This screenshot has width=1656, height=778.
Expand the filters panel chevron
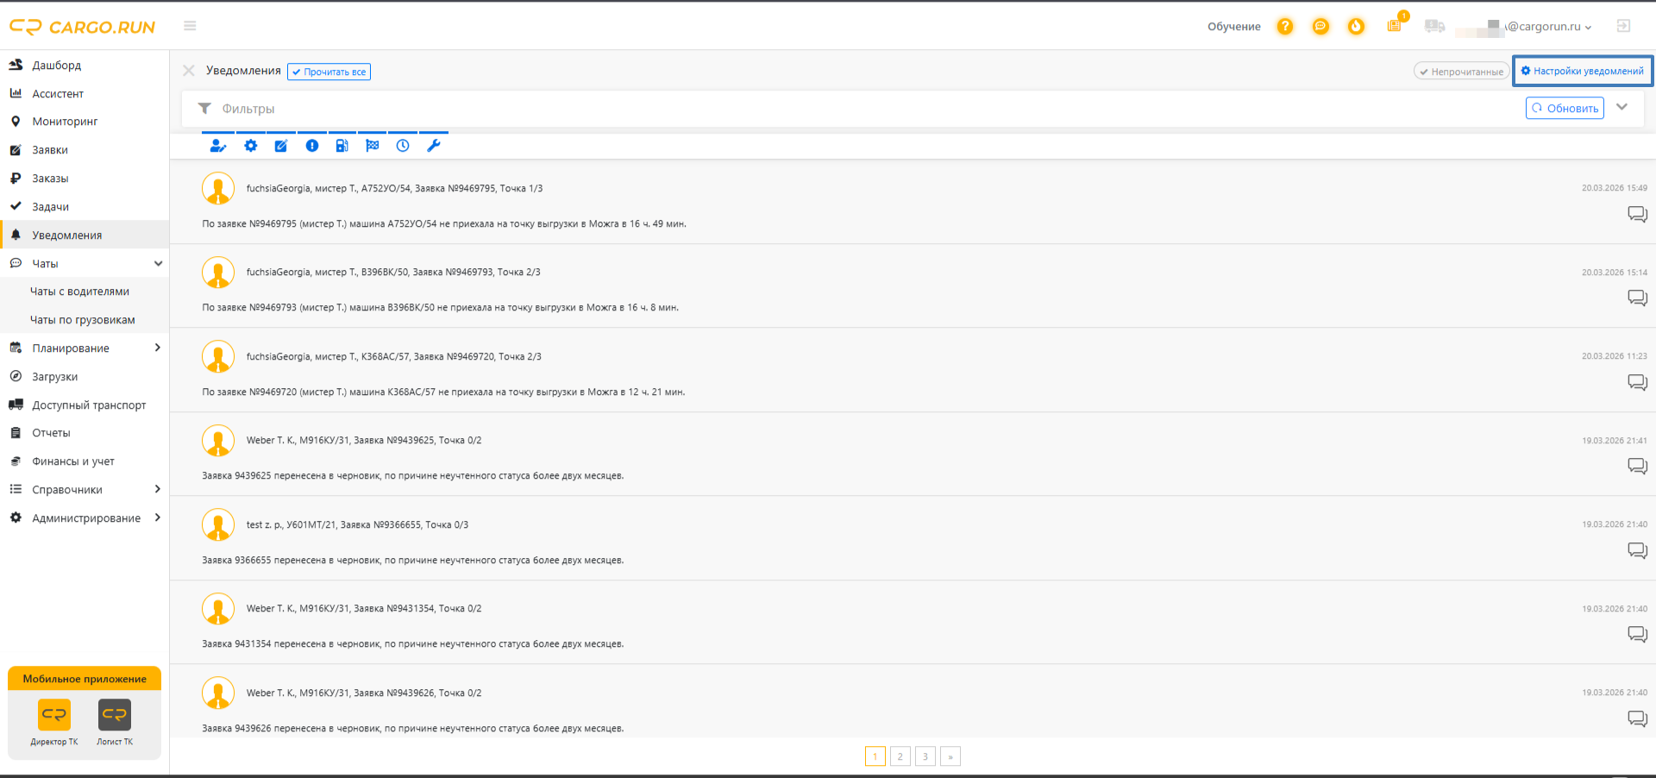click(1621, 107)
